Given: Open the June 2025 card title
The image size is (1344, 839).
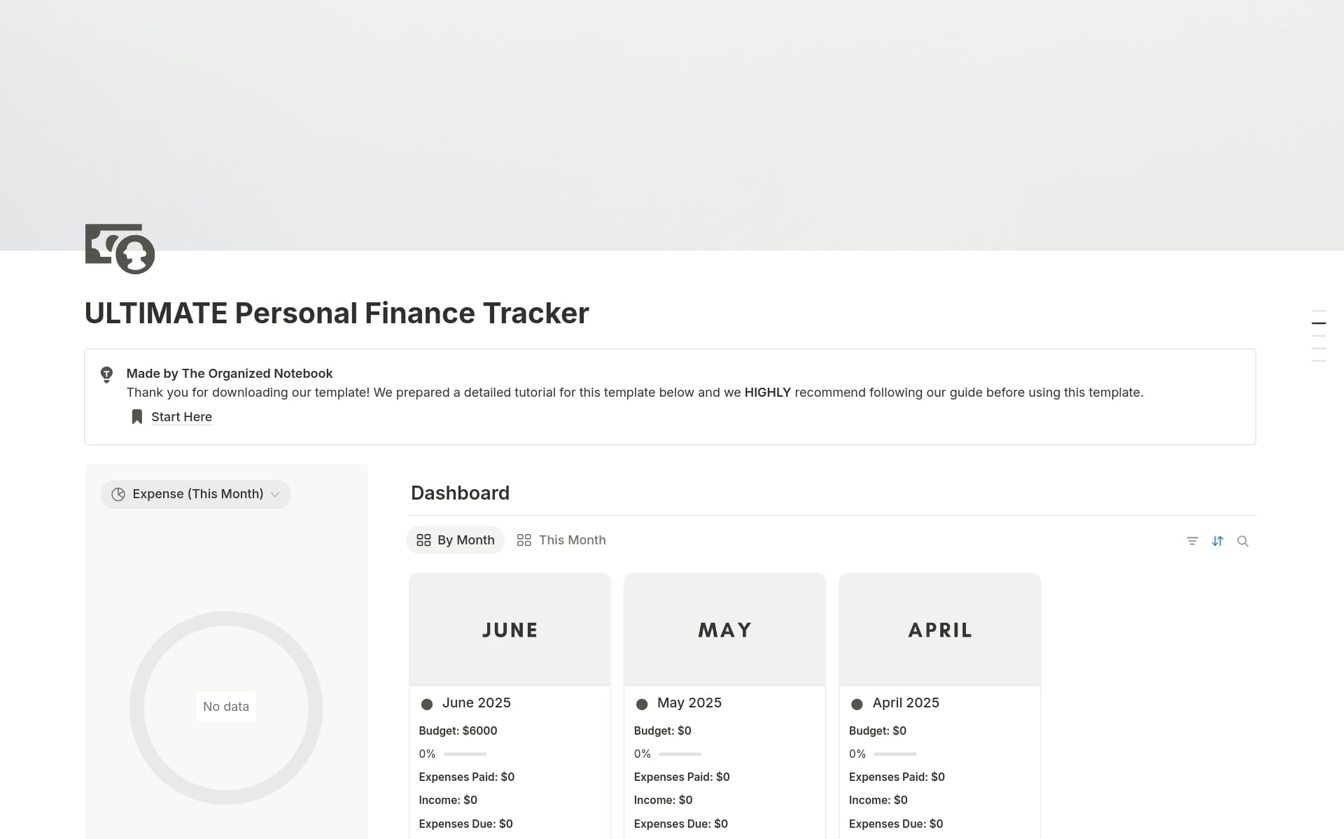Looking at the screenshot, I should 476,703.
